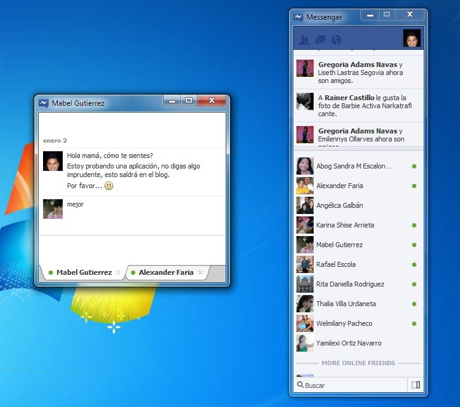Open friend requests icon in Messenger header

304,40
